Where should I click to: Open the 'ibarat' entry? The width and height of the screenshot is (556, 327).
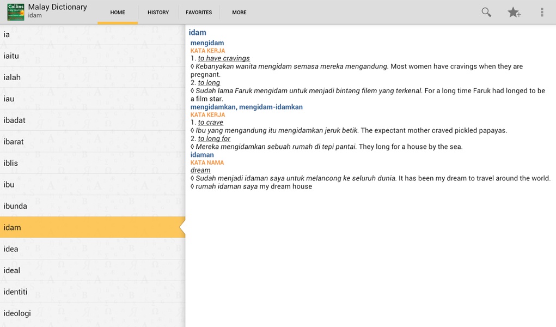coord(93,142)
